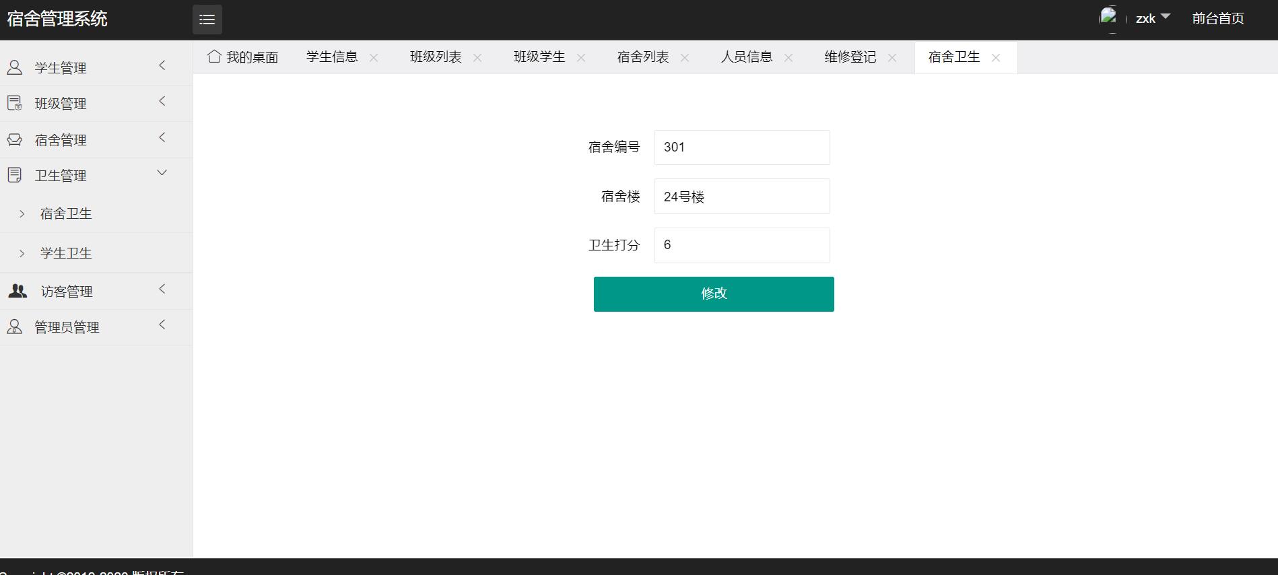Focus the 宿舍楼 input field
This screenshot has height=575, width=1278.
[x=742, y=197]
